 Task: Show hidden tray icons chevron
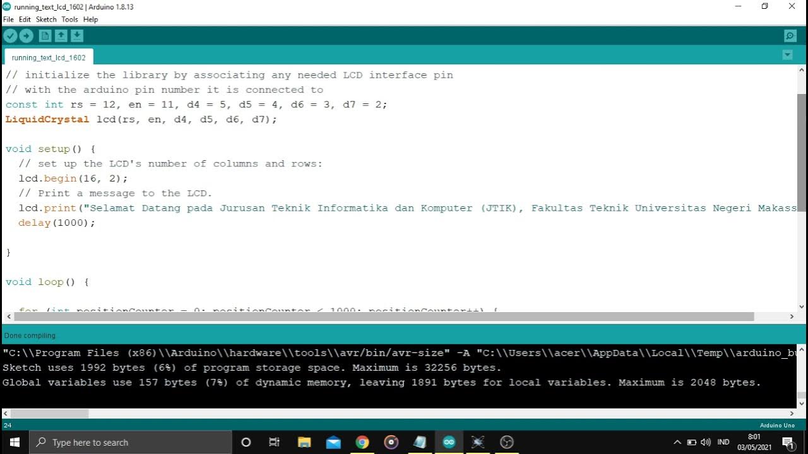(677, 443)
